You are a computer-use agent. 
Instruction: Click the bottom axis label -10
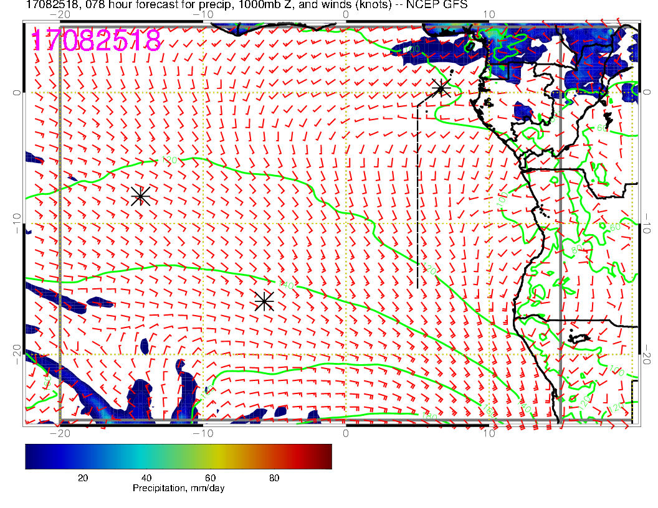pos(203,432)
